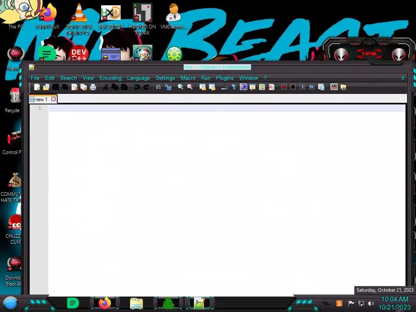Open Action Center flag tray icon
This screenshot has height=312, width=416.
coord(351,303)
